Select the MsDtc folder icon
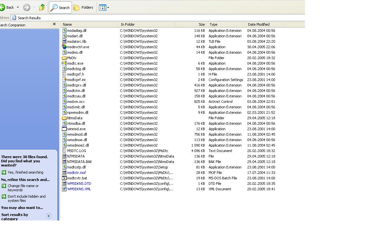This screenshot has width=384, height=252. pos(64,58)
